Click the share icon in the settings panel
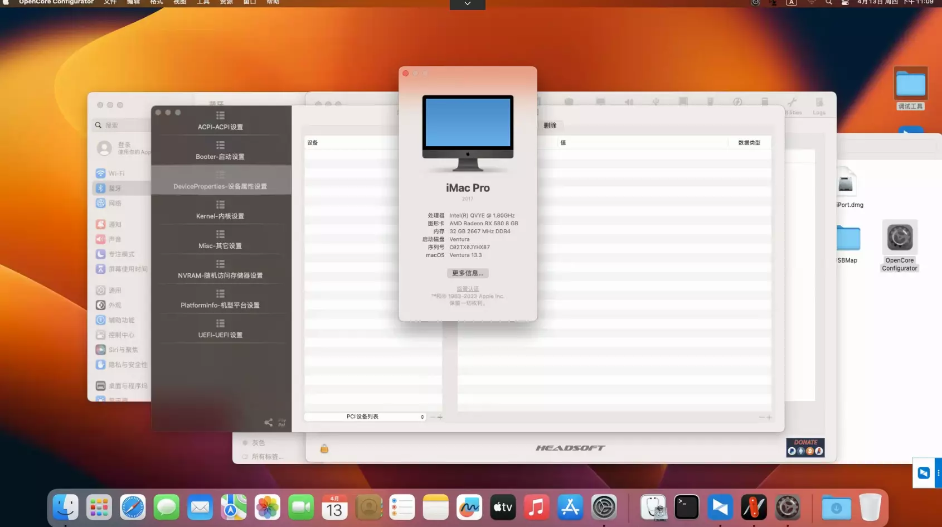This screenshot has height=527, width=942. click(268, 422)
